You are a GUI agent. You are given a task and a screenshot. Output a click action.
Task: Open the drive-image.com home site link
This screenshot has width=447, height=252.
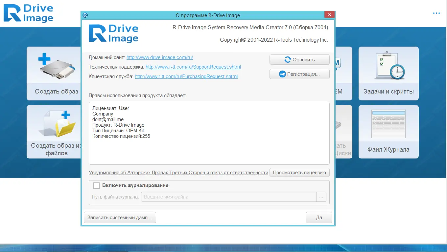pos(160,57)
